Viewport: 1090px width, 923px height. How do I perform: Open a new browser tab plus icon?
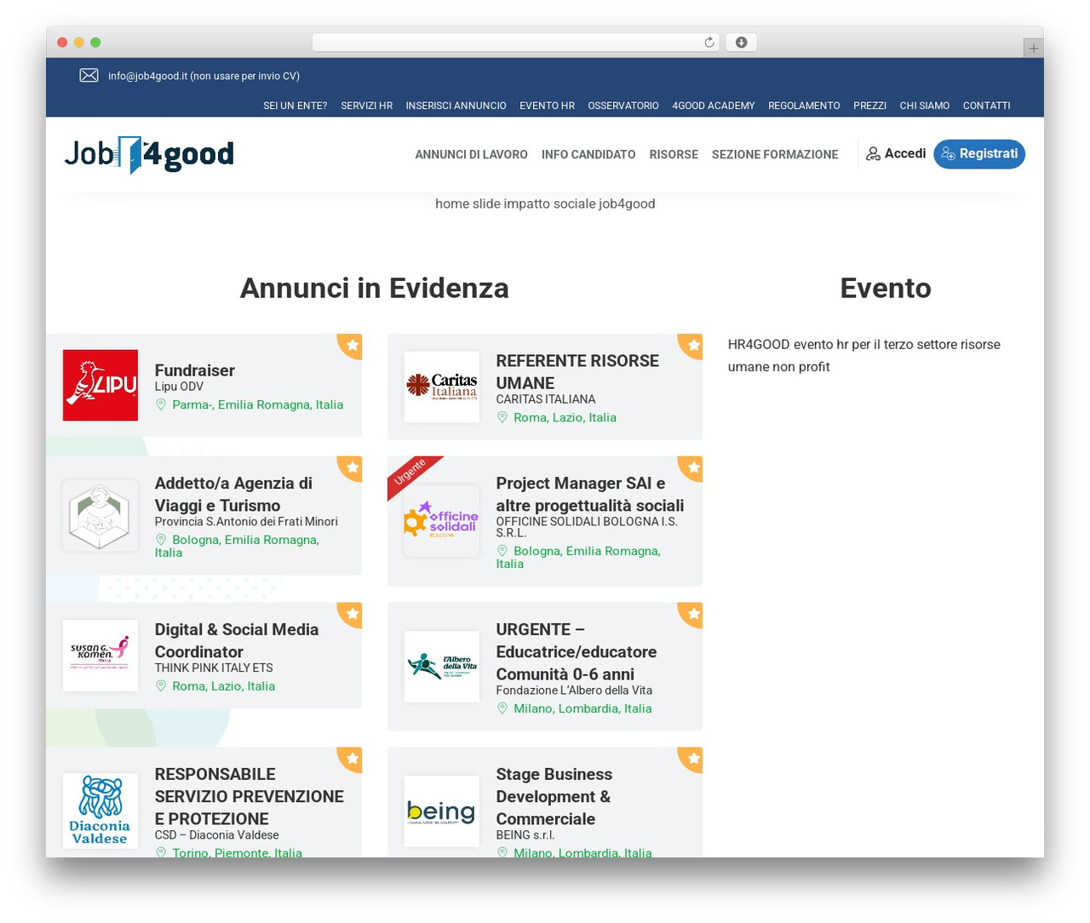[x=1033, y=49]
